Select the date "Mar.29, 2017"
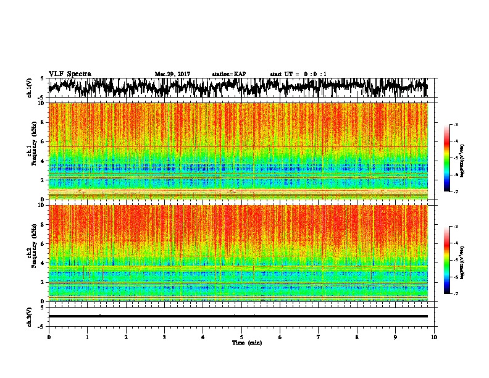This screenshot has width=489, height=378. point(172,74)
